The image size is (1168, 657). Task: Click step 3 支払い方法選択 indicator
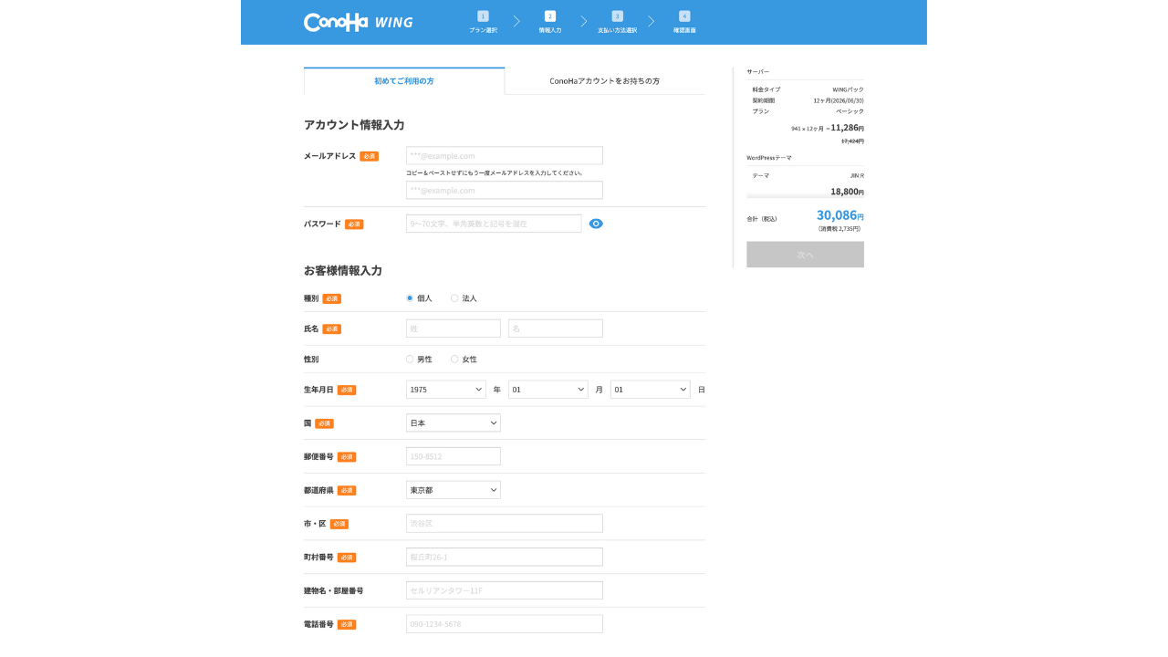pyautogui.click(x=617, y=23)
